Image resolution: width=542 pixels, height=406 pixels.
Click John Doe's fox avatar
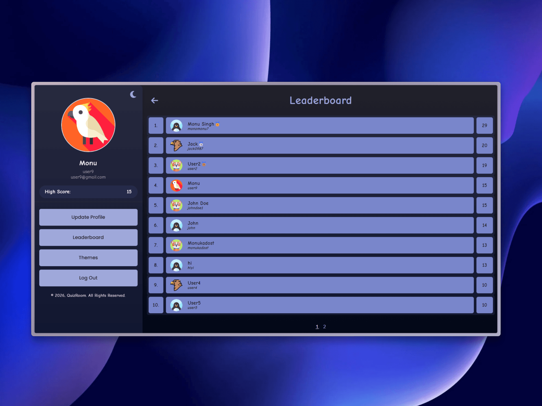pos(176,205)
